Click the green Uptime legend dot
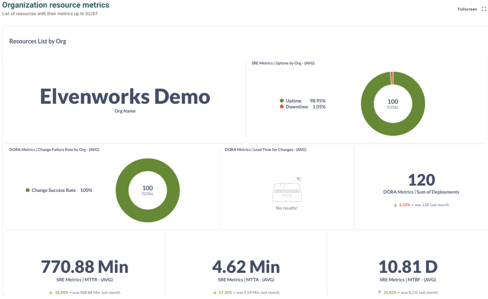Image resolution: width=488 pixels, height=299 pixels. tap(282, 100)
